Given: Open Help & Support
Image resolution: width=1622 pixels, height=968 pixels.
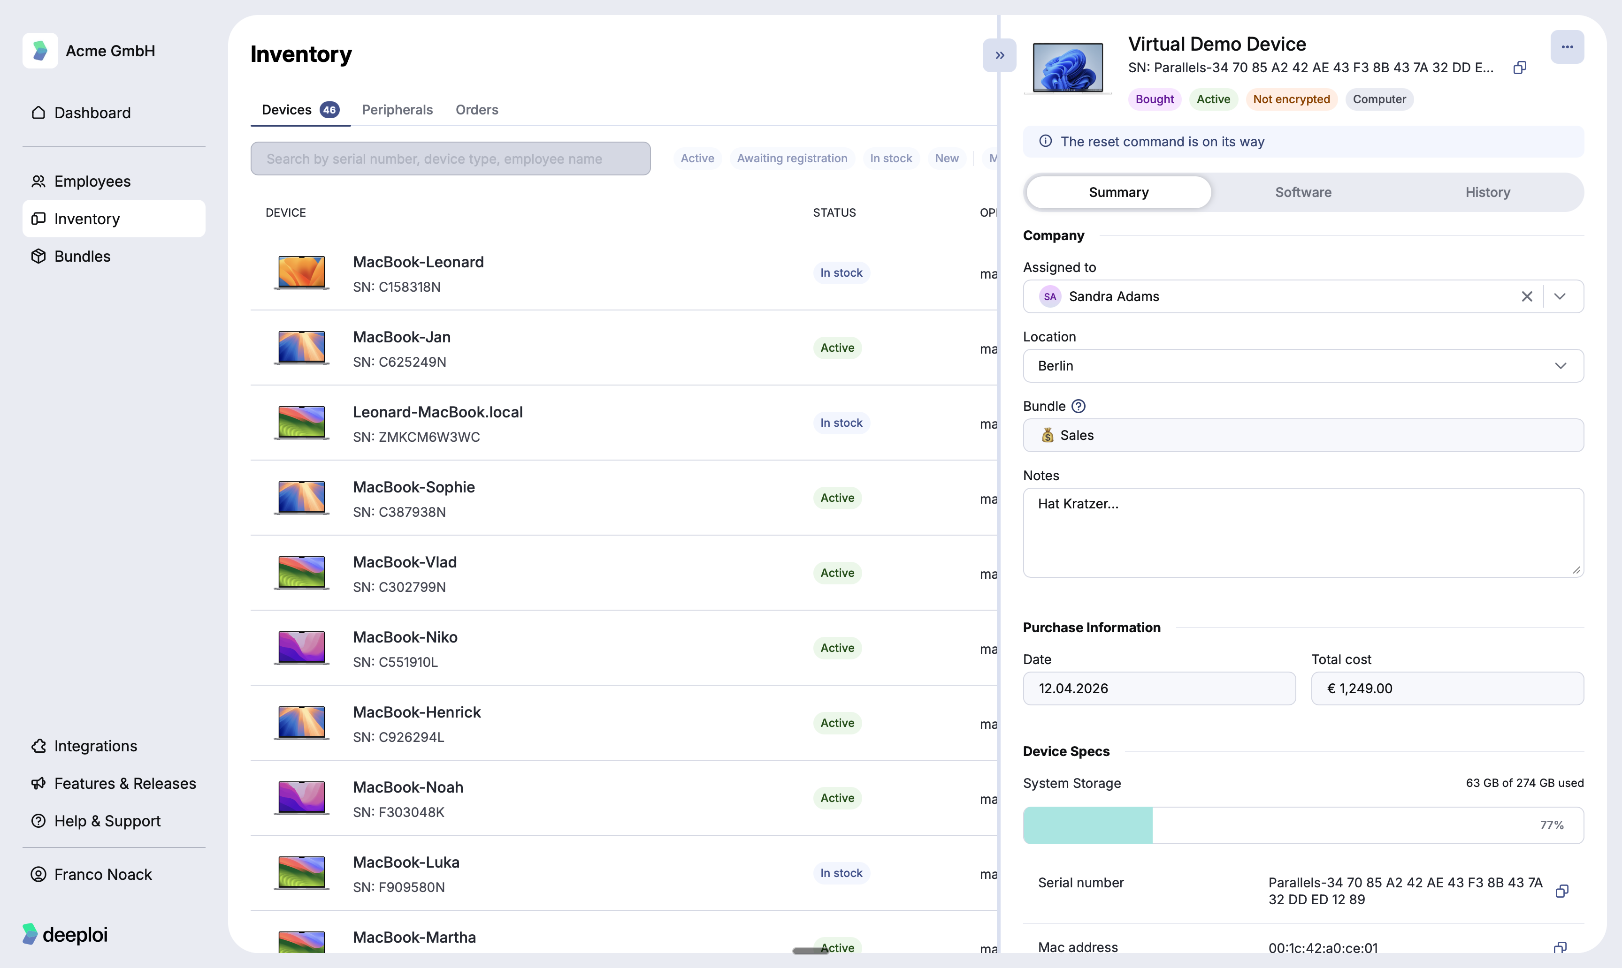Looking at the screenshot, I should point(107,821).
